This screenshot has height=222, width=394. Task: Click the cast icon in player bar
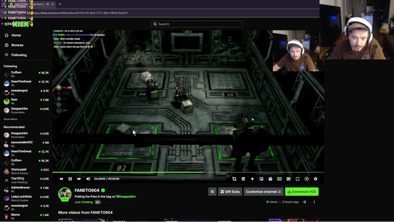click(270, 179)
